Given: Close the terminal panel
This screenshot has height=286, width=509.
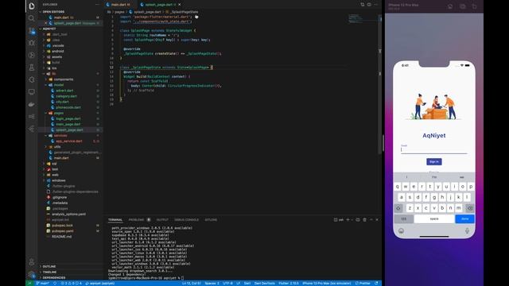Looking at the screenshot, I should coord(377,219).
